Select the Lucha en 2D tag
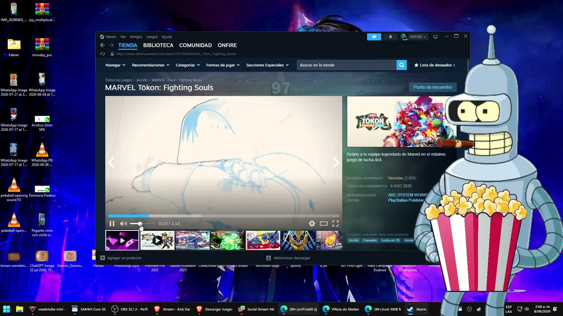This screenshot has width=563, height=316. (x=391, y=241)
